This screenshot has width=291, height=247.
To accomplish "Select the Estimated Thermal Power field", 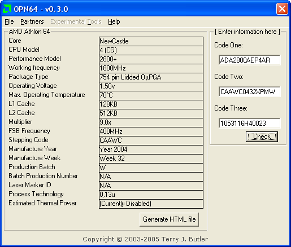I will pyautogui.click(x=151, y=204).
